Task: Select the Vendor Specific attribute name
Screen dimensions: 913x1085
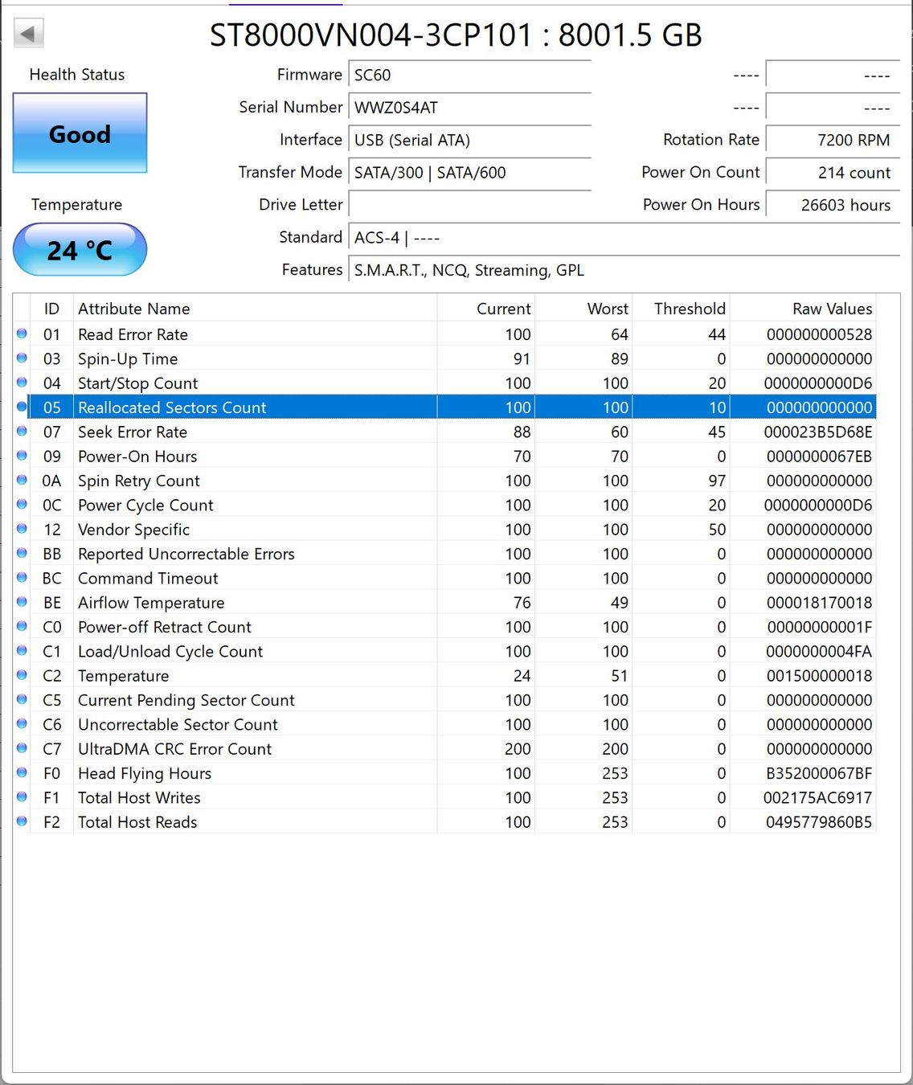Action: [x=133, y=530]
